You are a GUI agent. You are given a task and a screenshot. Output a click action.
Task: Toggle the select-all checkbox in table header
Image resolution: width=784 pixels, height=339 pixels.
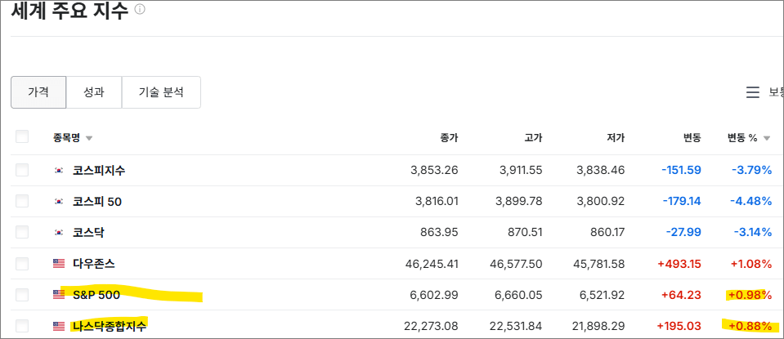point(22,136)
